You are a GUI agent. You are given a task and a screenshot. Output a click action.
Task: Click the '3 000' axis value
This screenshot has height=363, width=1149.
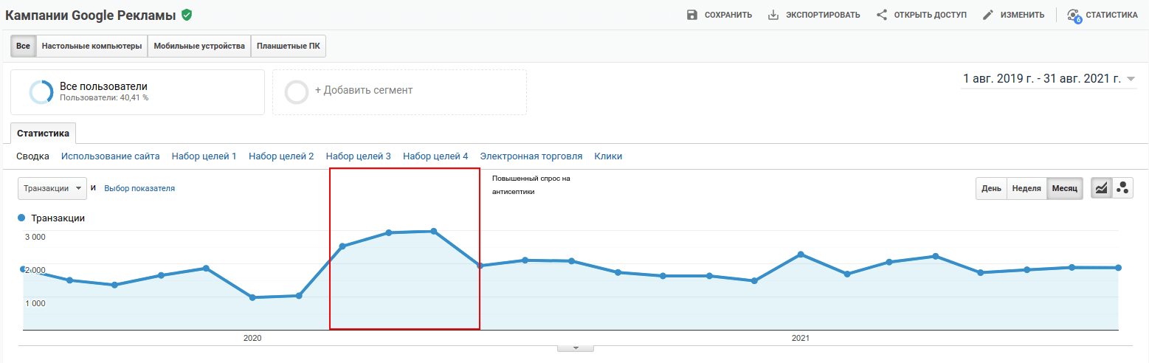pos(35,237)
